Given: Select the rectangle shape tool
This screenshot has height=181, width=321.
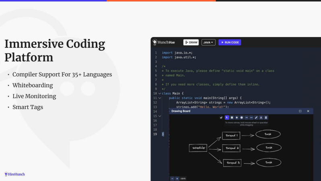Looking at the screenshot, I should click(x=232, y=117).
